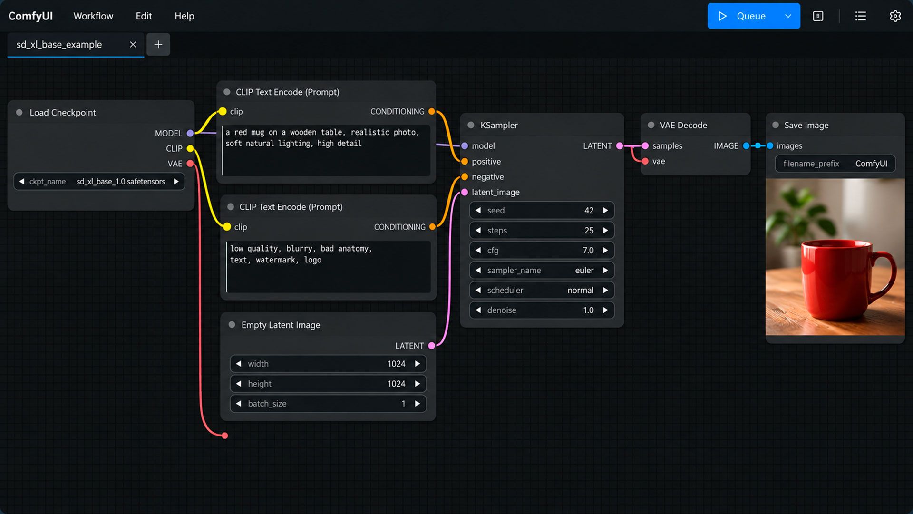Collapse the VAE Decode node dot

coord(651,125)
